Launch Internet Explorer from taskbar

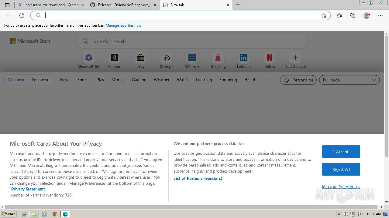[24, 214]
